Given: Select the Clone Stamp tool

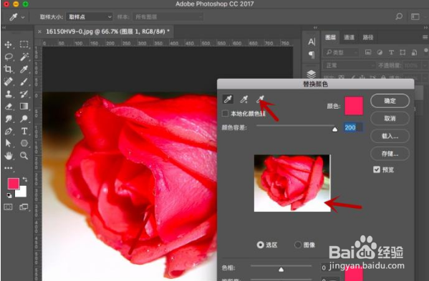Looking at the screenshot, I should coord(9,94).
